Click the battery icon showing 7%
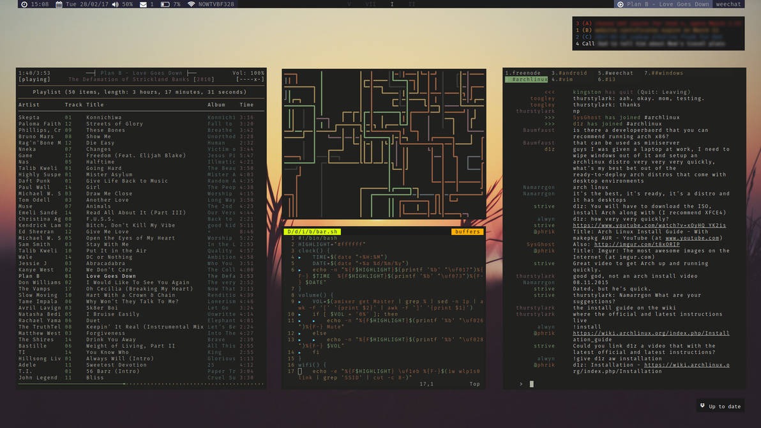The height and width of the screenshot is (428, 761). (x=165, y=4)
